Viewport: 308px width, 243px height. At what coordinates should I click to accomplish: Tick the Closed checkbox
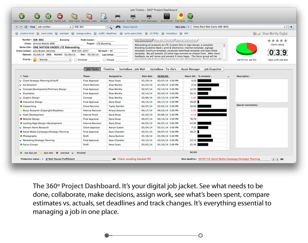104,60
